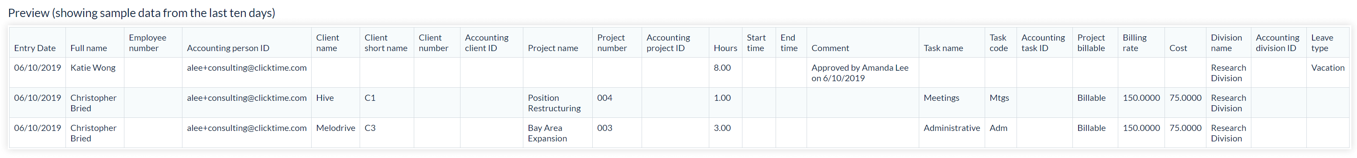Click the Hive client name cell
This screenshot has height=158, width=1357.
[x=325, y=97]
